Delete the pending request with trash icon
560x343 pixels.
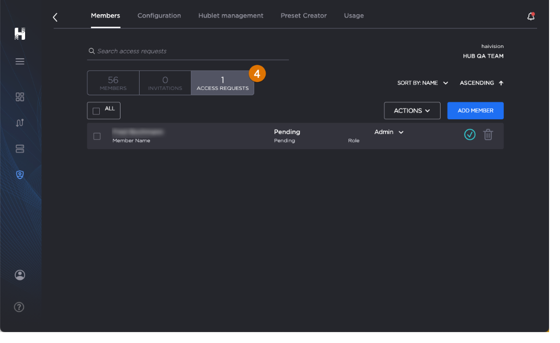tap(488, 134)
